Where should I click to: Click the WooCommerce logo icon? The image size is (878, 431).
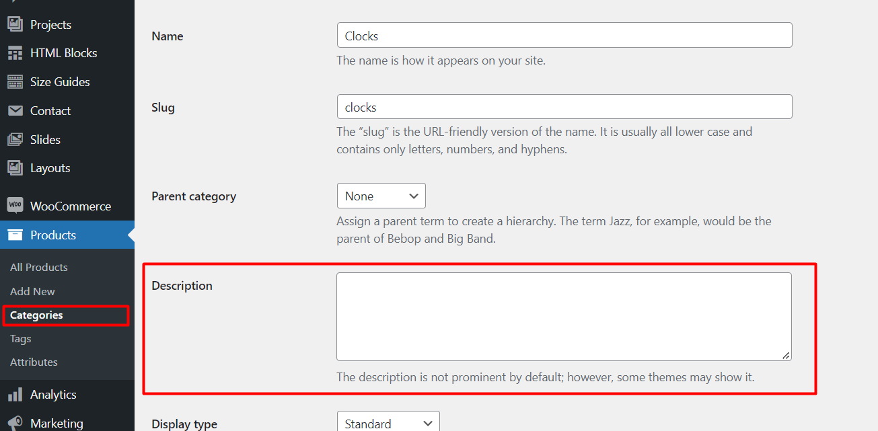pos(15,206)
